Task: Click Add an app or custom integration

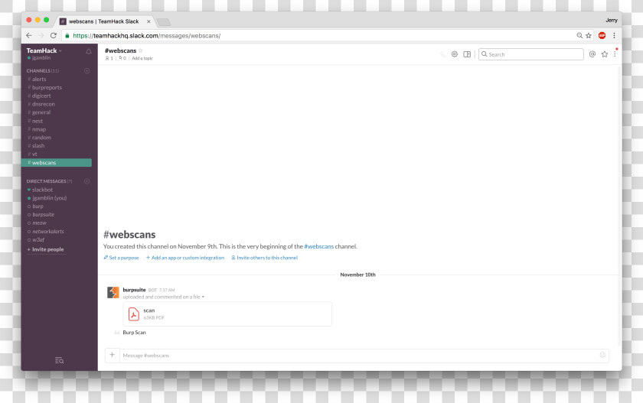Action: click(x=185, y=258)
